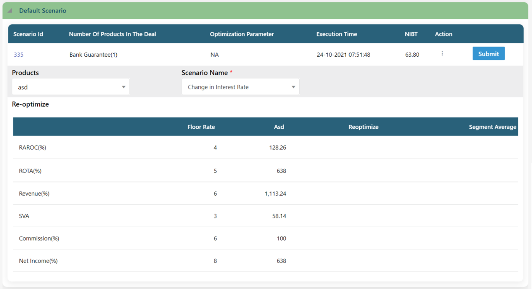The image size is (532, 289).
Task: Click Revenue(%) floor rate value 6
Action: point(215,193)
